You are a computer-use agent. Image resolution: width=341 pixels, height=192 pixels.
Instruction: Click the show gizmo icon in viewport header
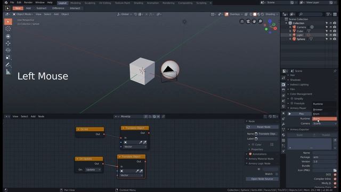220,14
